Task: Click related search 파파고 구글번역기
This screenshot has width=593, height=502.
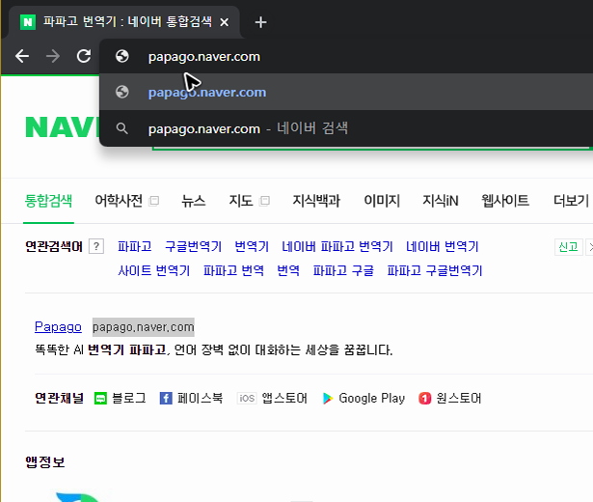Action: coord(435,270)
